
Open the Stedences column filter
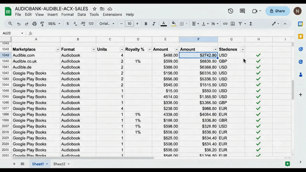point(243,49)
